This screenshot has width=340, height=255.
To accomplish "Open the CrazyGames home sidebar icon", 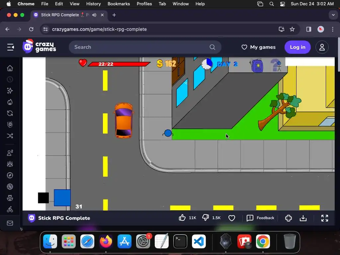I will 10,68.
